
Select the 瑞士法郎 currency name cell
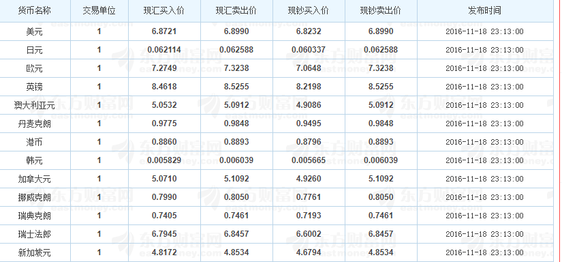(x=35, y=234)
